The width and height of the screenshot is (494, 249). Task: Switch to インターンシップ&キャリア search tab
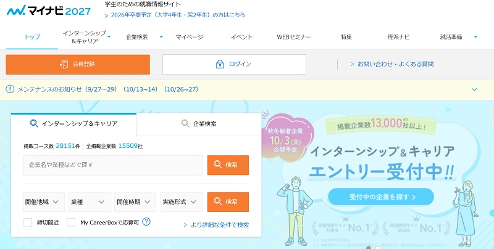[x=73, y=123]
